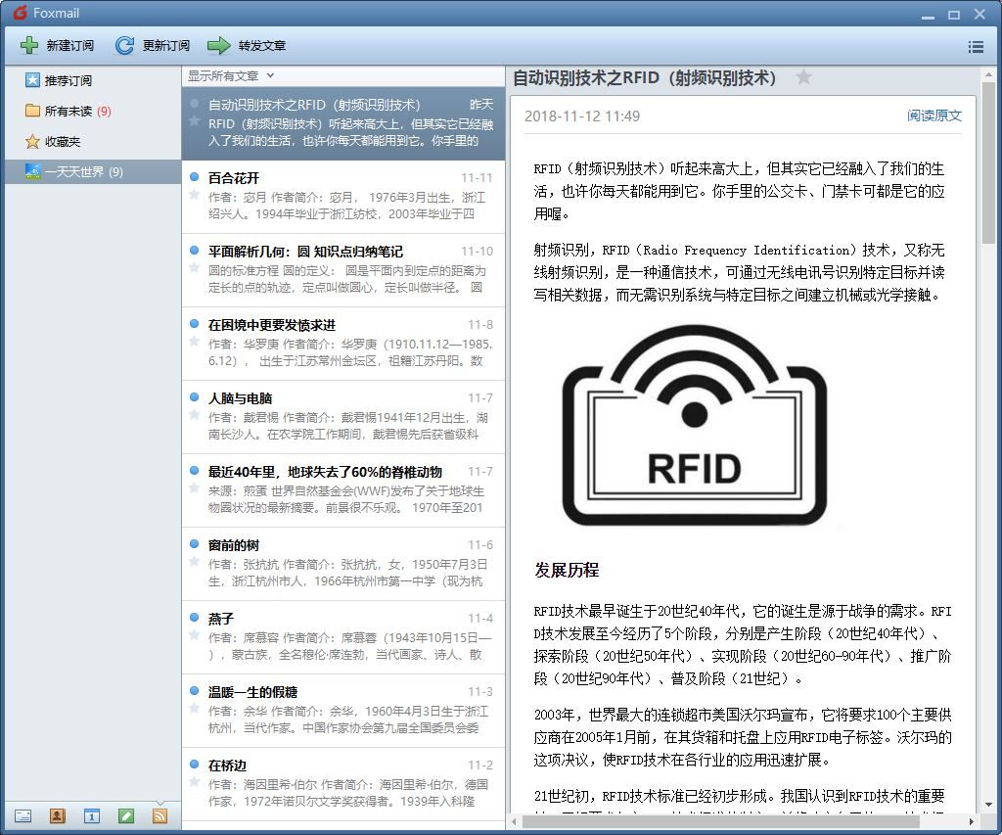Click the 昨天 date on the selected article
This screenshot has height=835, width=1002.
coord(481,104)
